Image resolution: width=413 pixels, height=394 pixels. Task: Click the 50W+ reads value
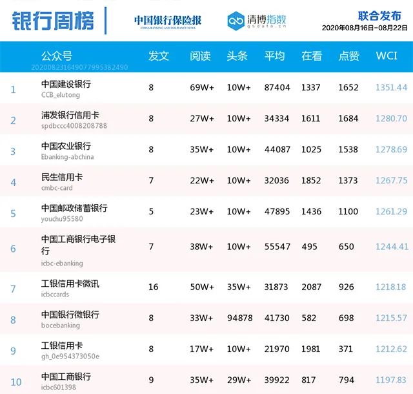tap(202, 287)
